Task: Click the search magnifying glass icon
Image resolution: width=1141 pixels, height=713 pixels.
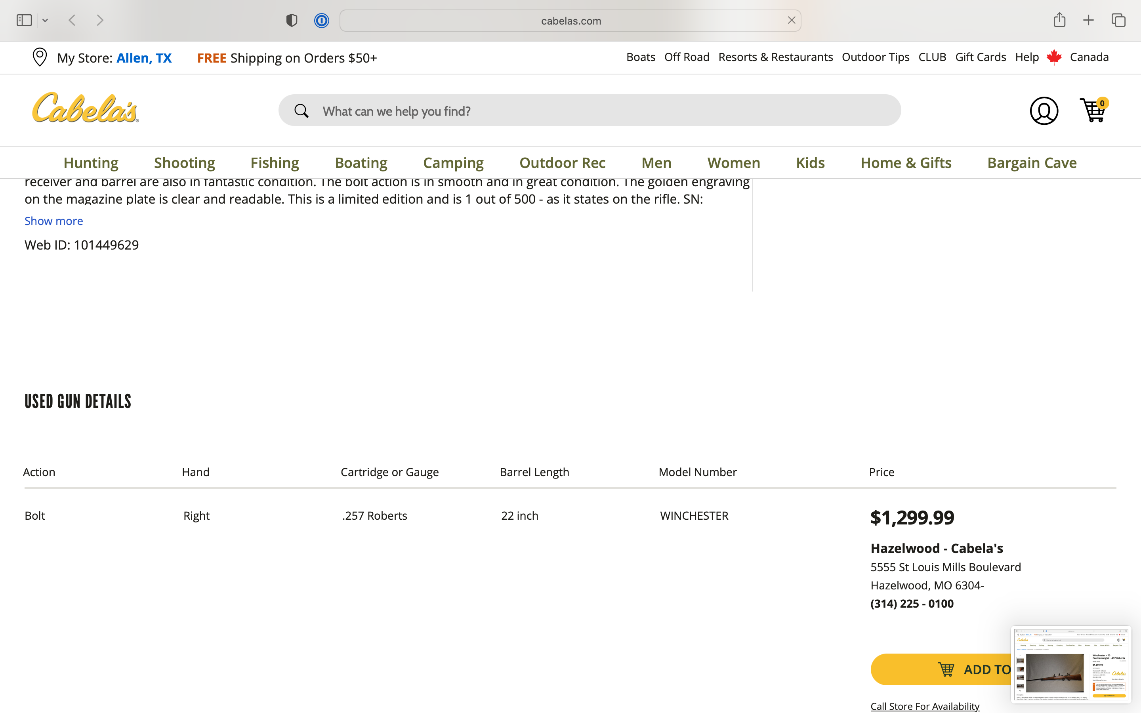Action: point(301,111)
